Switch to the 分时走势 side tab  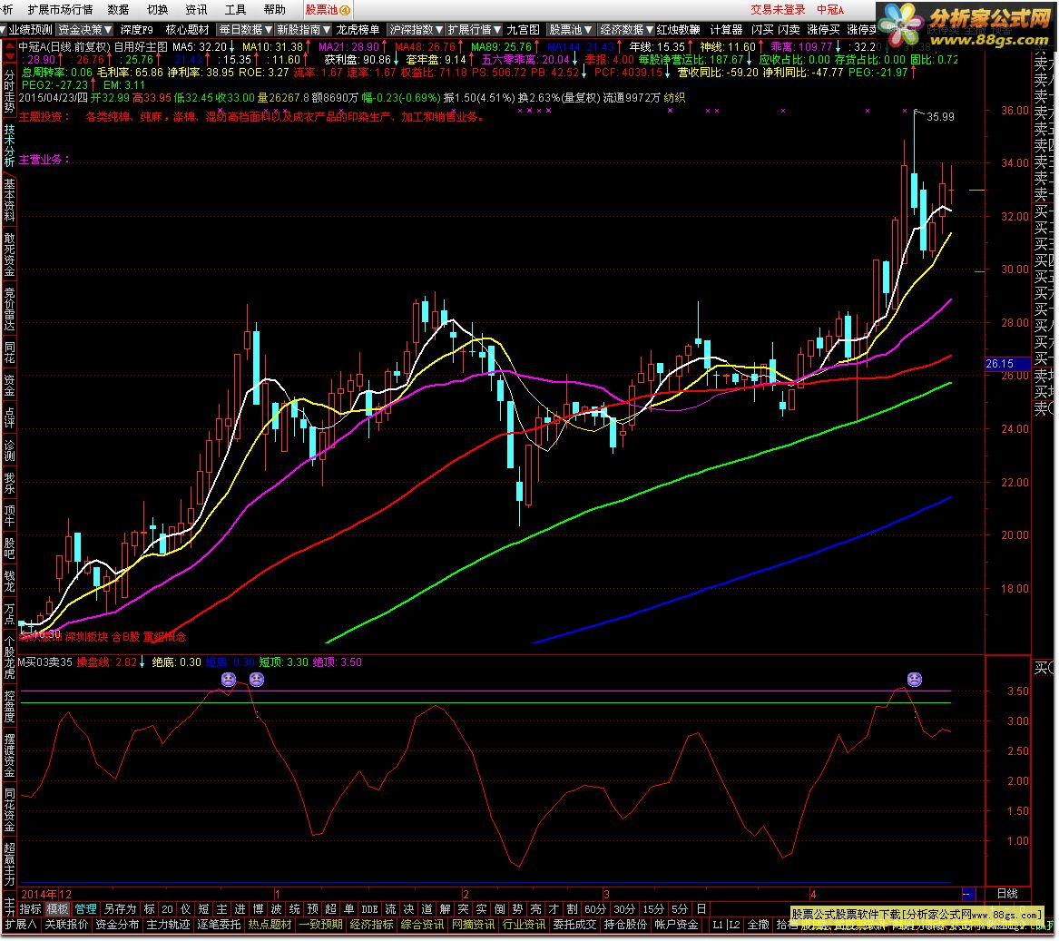[x=9, y=91]
